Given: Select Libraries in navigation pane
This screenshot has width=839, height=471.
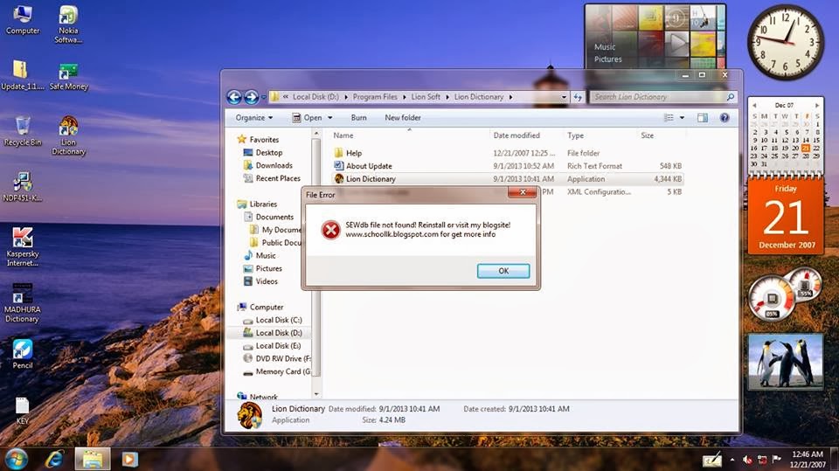Looking at the screenshot, I should pos(263,204).
